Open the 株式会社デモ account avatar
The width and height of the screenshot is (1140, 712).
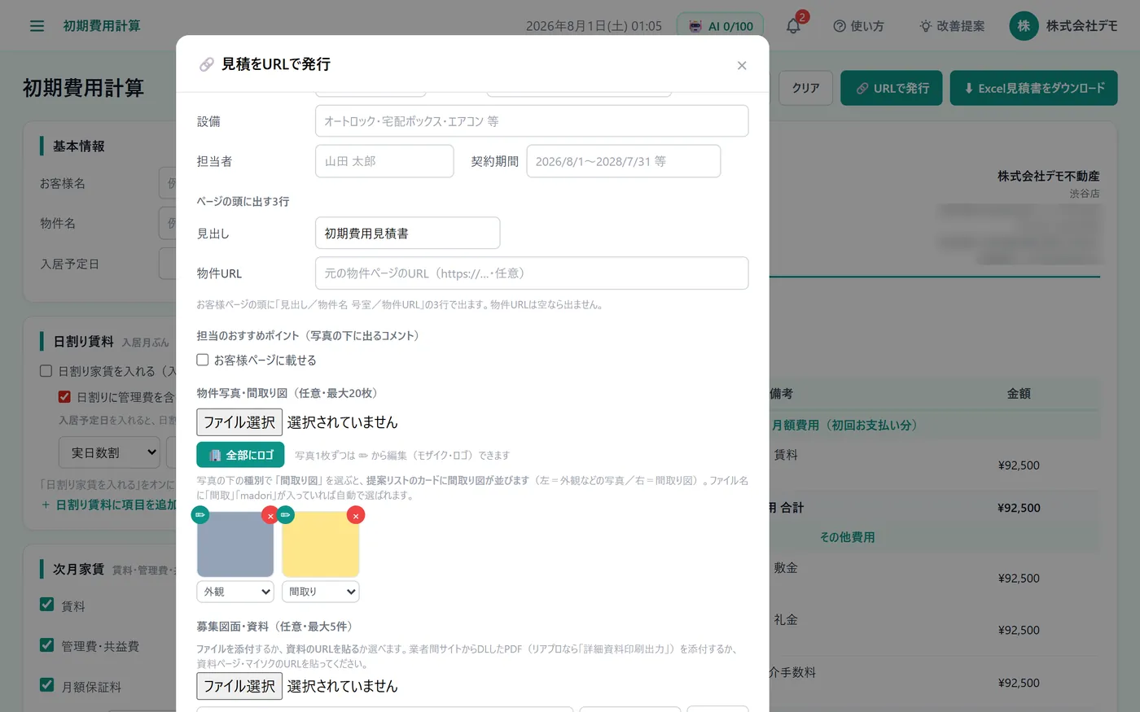pyautogui.click(x=1024, y=26)
